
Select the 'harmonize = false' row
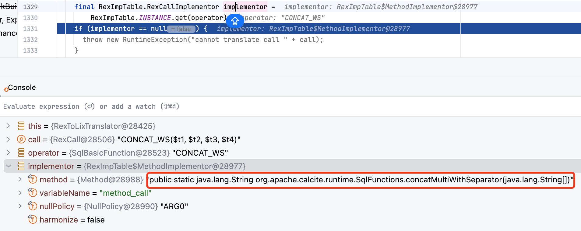click(72, 220)
